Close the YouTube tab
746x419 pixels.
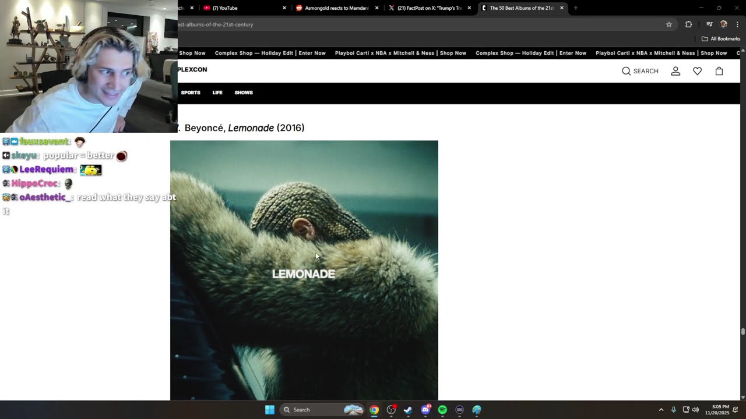tap(284, 8)
